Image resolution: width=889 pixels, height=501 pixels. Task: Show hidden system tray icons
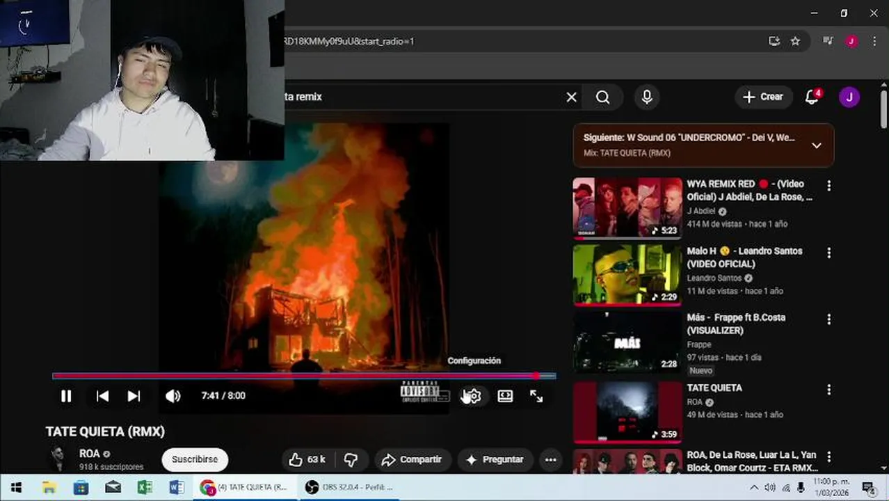coord(755,487)
